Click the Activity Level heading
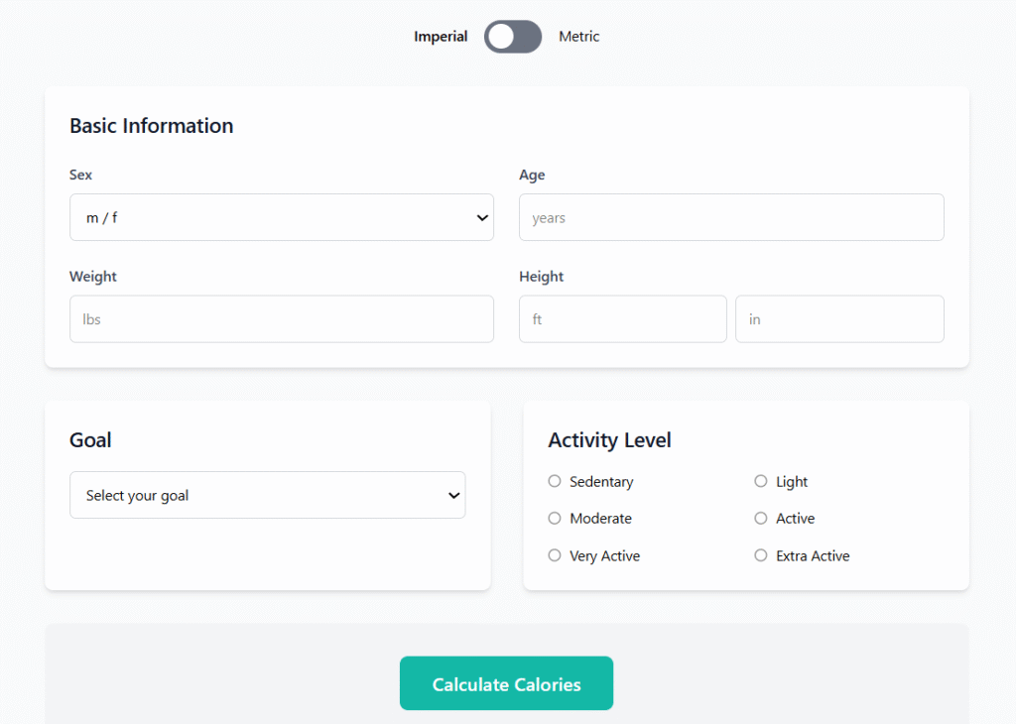 pos(610,440)
